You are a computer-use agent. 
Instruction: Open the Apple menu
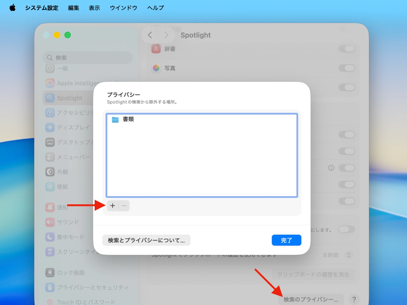[12, 8]
